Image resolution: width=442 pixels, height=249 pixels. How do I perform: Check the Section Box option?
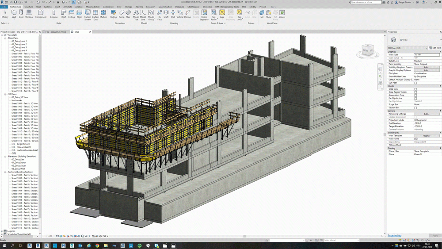tap(415, 107)
